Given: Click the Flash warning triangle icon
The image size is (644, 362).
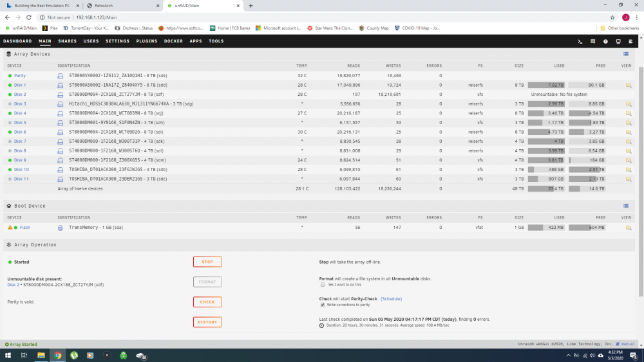Looking at the screenshot, I should click(10, 227).
